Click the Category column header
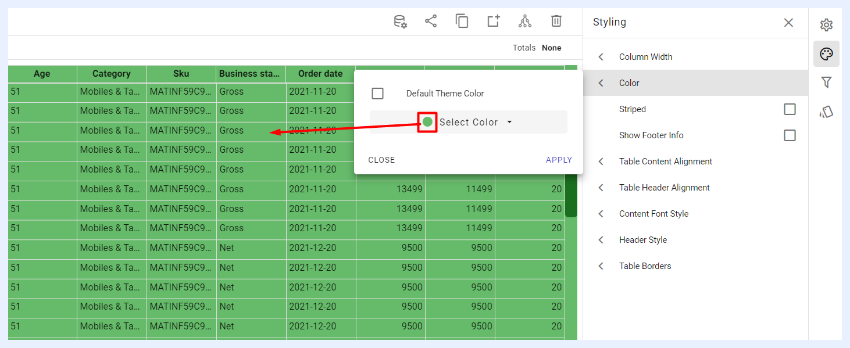Screen dimensions: 850x348 [112, 74]
